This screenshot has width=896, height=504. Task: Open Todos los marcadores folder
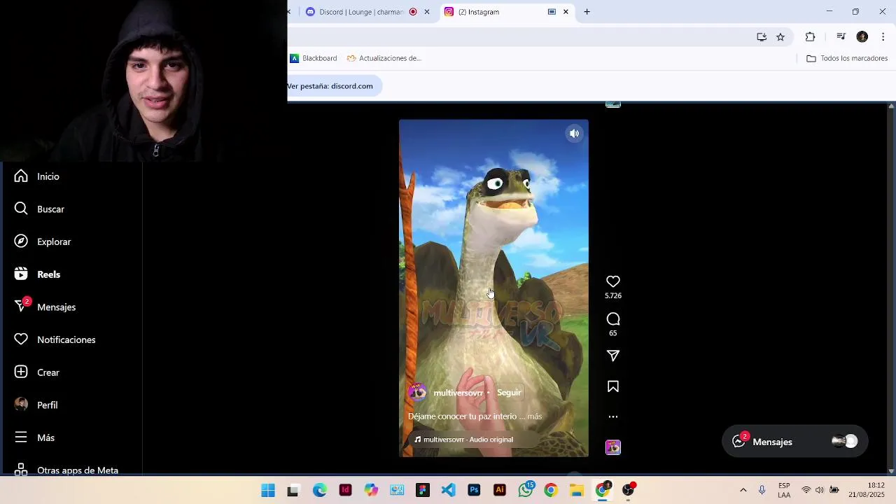coord(847,58)
